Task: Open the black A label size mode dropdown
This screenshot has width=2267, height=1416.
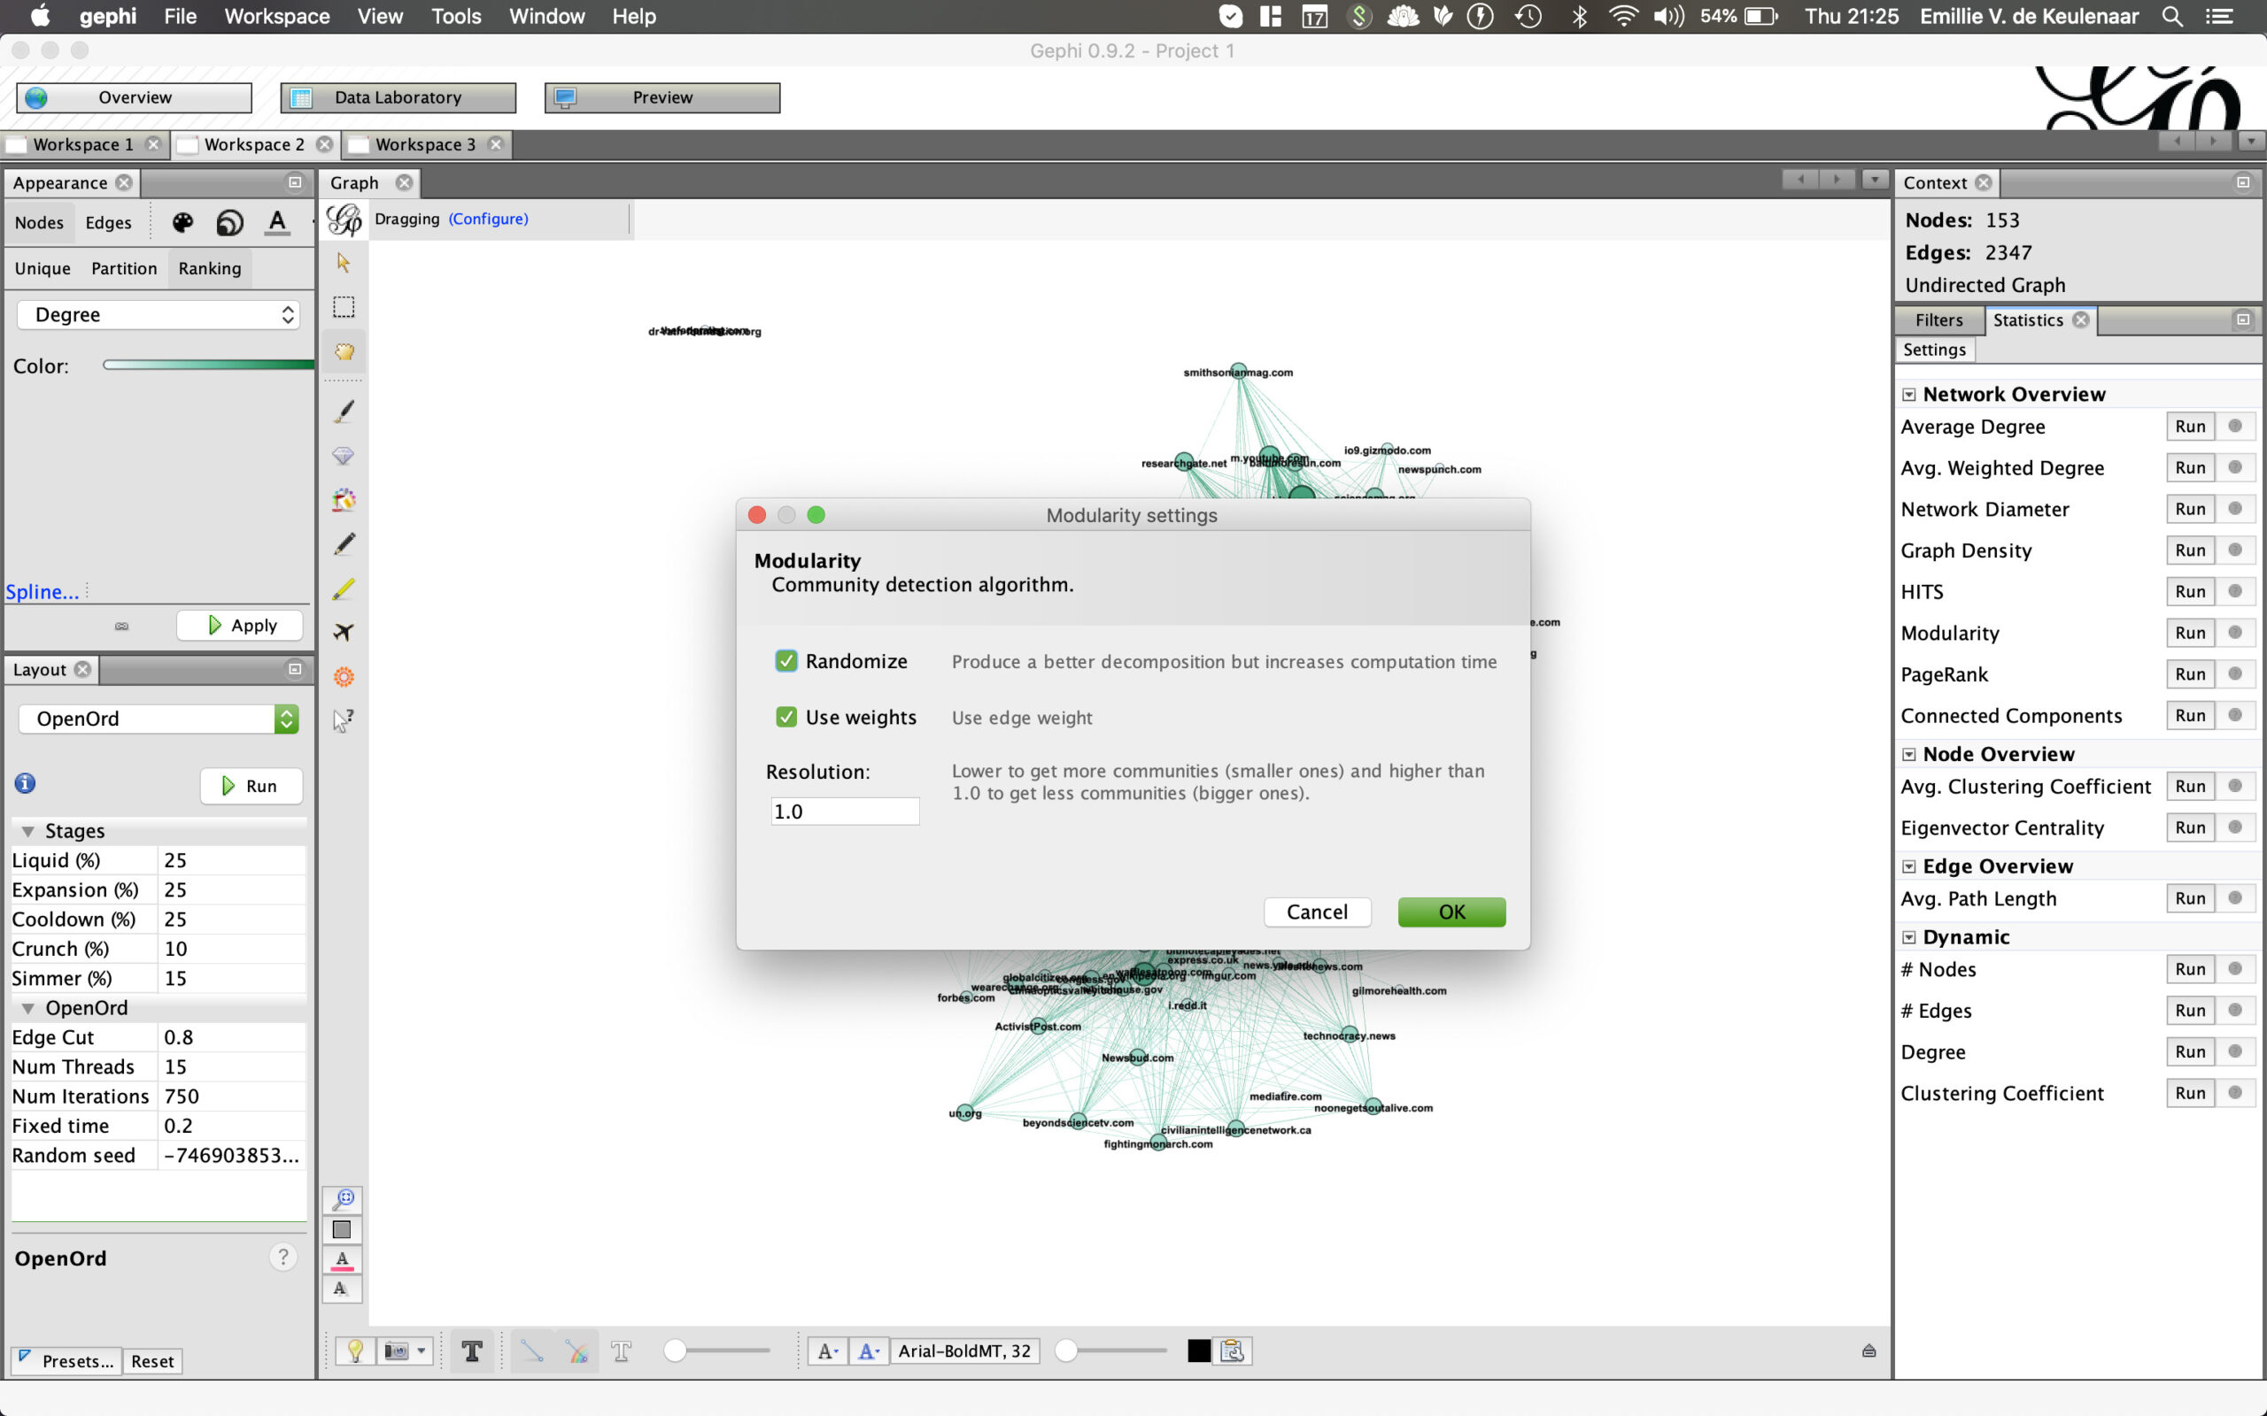Action: click(827, 1351)
